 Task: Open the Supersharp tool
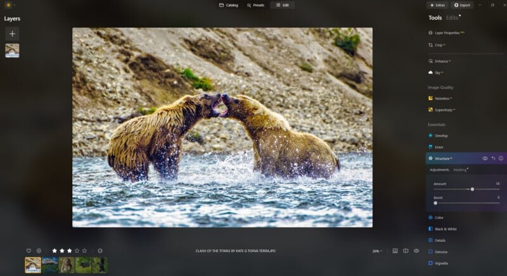(x=443, y=110)
